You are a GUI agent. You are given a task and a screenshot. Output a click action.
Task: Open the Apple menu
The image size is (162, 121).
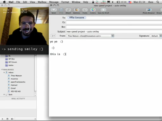[x=5, y=2]
